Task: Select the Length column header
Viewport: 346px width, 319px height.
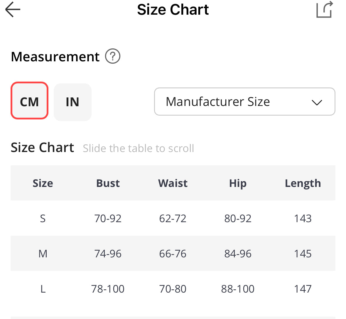Action: coord(303,183)
